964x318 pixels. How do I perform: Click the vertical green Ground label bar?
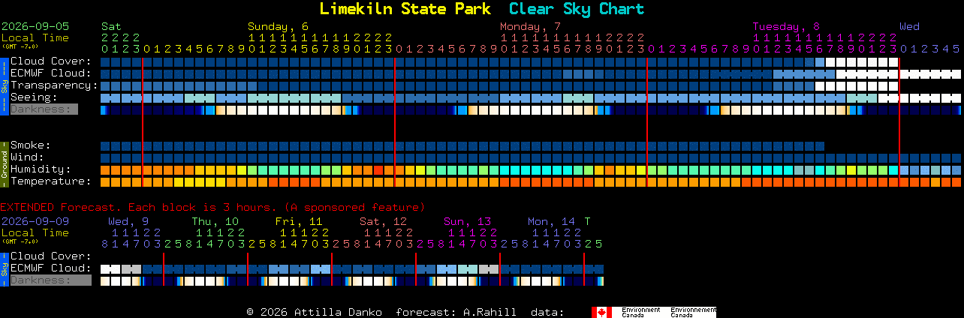(x=4, y=163)
